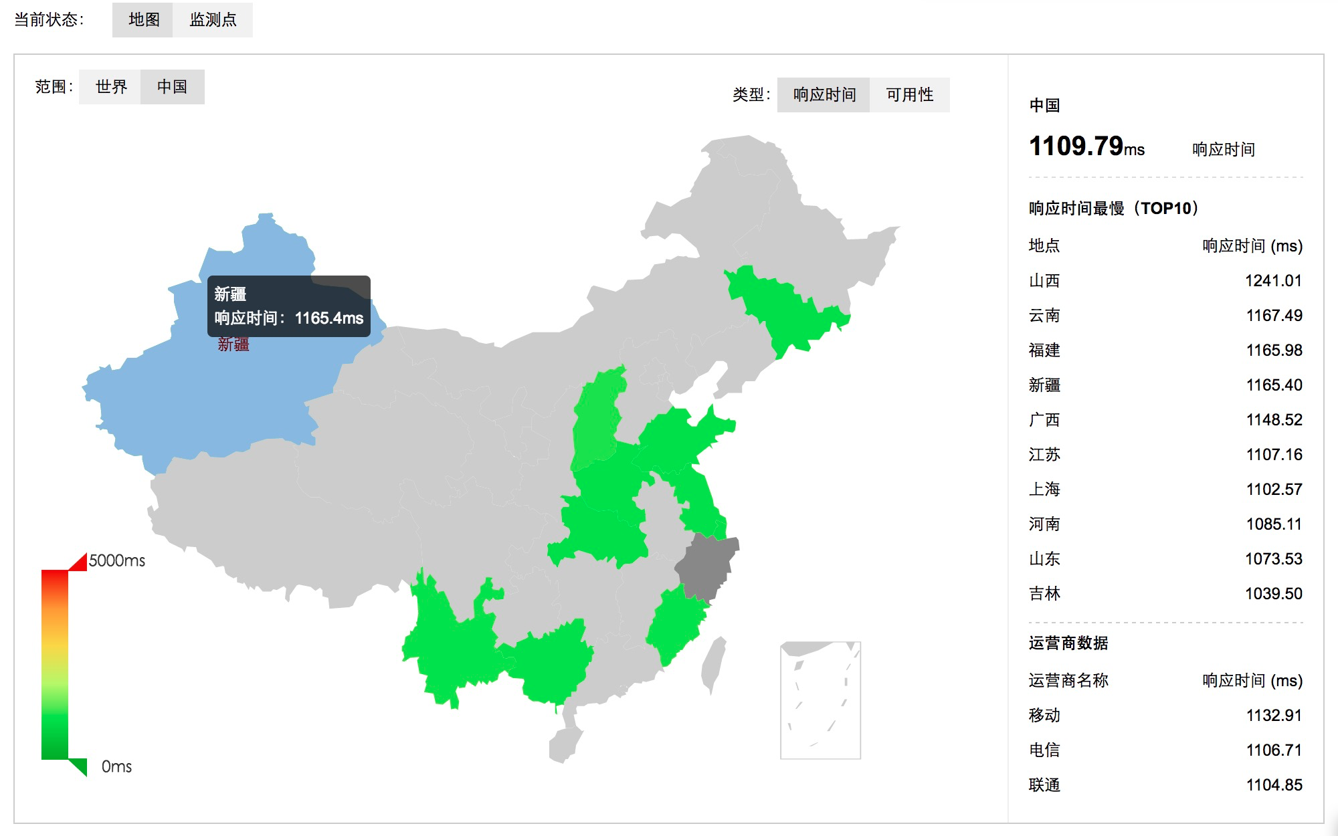Choose 可用性 type button
The width and height of the screenshot is (1338, 836).
(x=909, y=95)
